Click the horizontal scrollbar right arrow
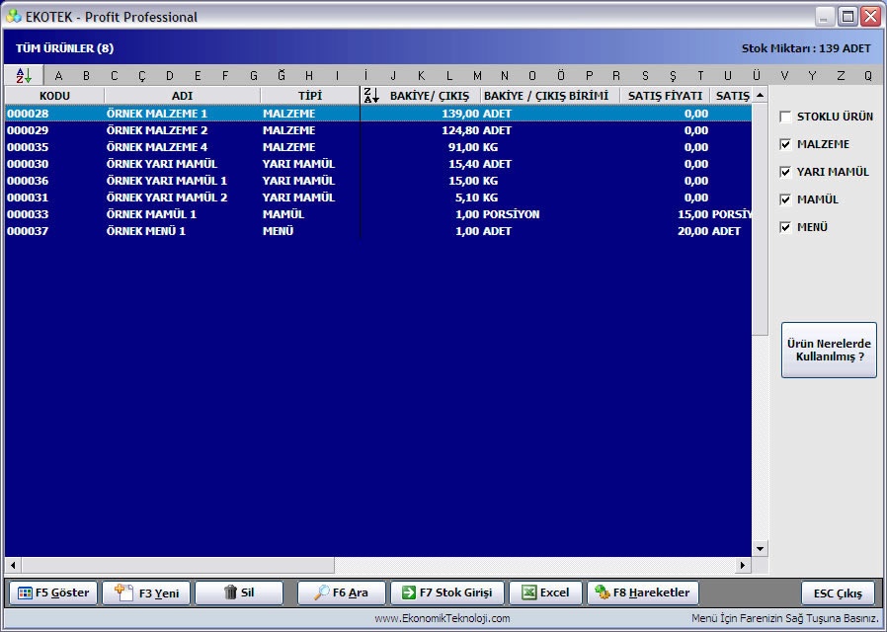 point(743,565)
